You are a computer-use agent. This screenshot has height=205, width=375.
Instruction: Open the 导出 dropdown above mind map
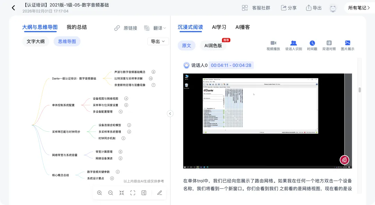[158, 41]
